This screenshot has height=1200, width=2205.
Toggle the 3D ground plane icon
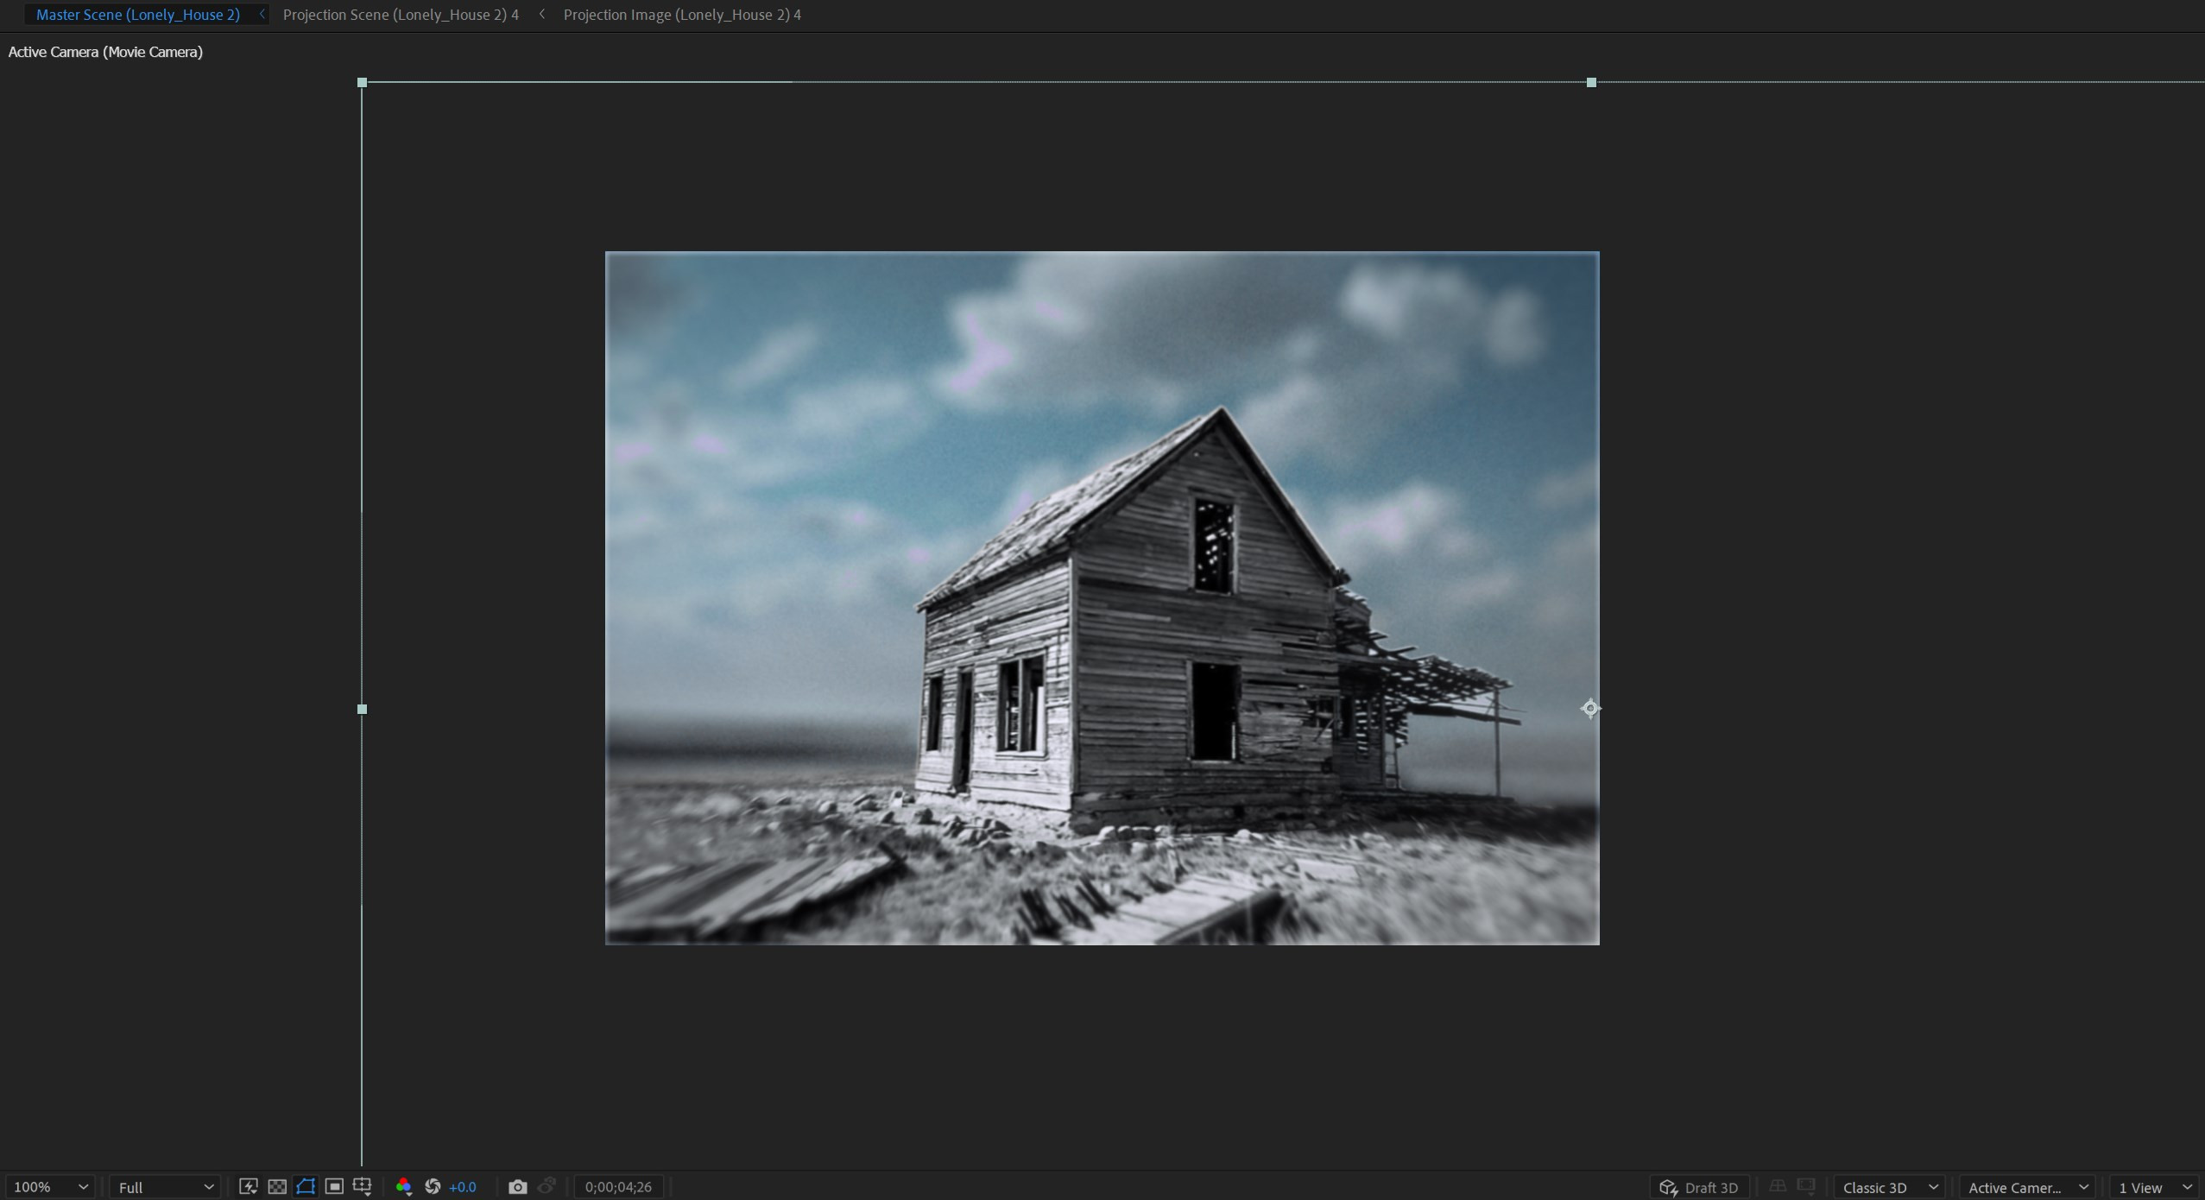pos(1777,1186)
